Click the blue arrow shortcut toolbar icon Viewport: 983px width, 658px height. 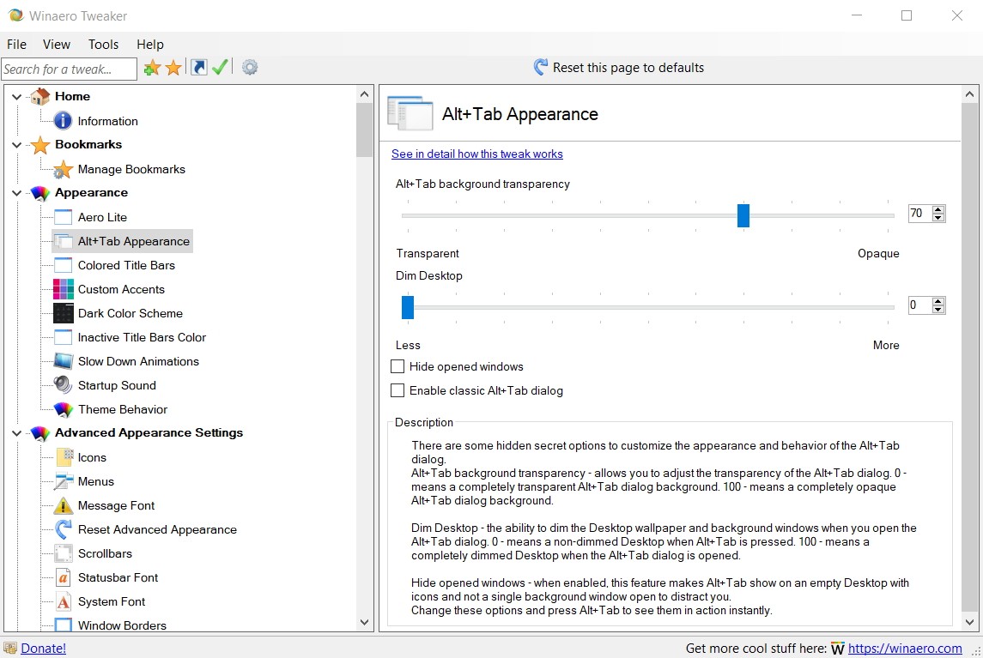[198, 66]
